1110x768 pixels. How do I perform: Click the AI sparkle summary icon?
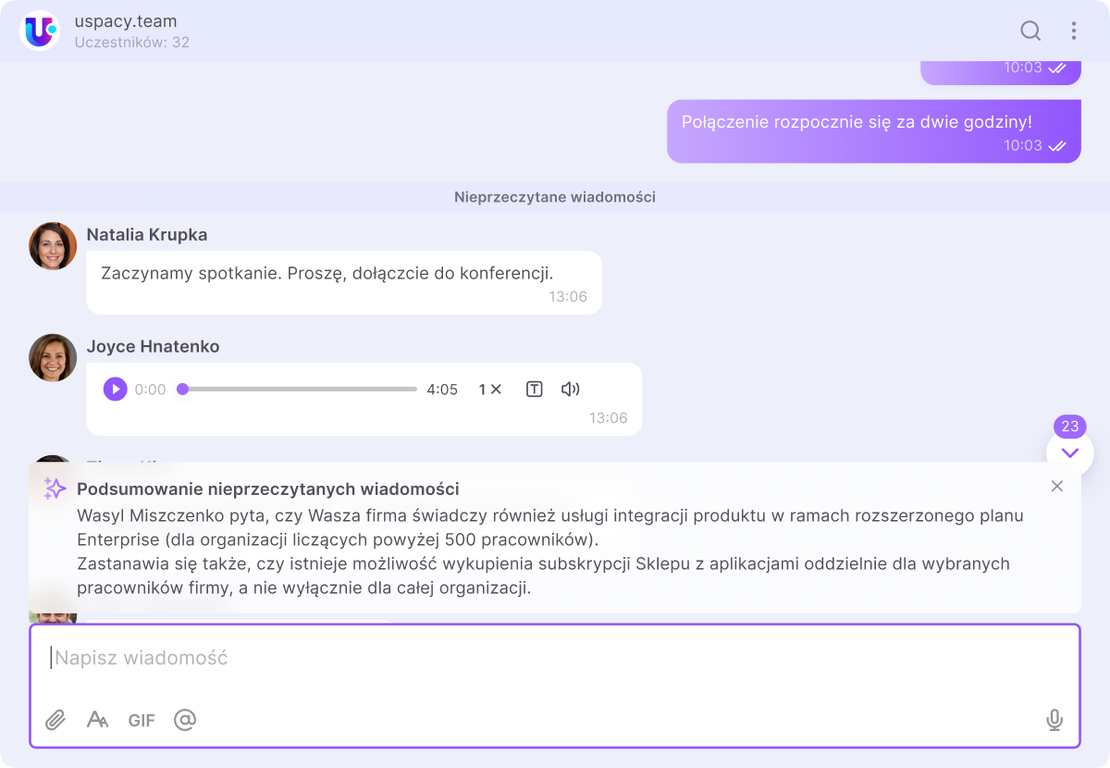(x=55, y=489)
